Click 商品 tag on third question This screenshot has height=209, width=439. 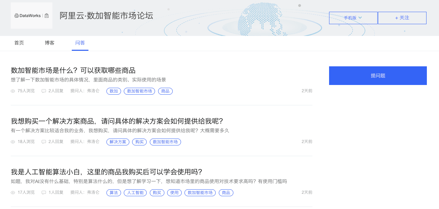[226, 193]
